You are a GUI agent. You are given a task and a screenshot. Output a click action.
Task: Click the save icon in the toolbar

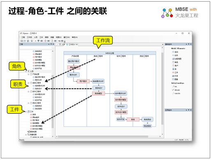tap(28, 41)
